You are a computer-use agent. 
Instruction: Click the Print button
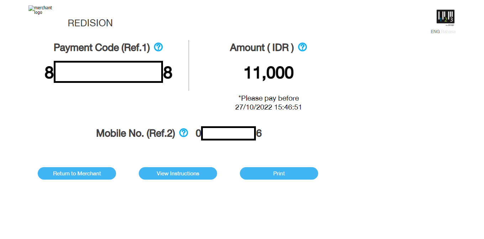click(x=279, y=174)
